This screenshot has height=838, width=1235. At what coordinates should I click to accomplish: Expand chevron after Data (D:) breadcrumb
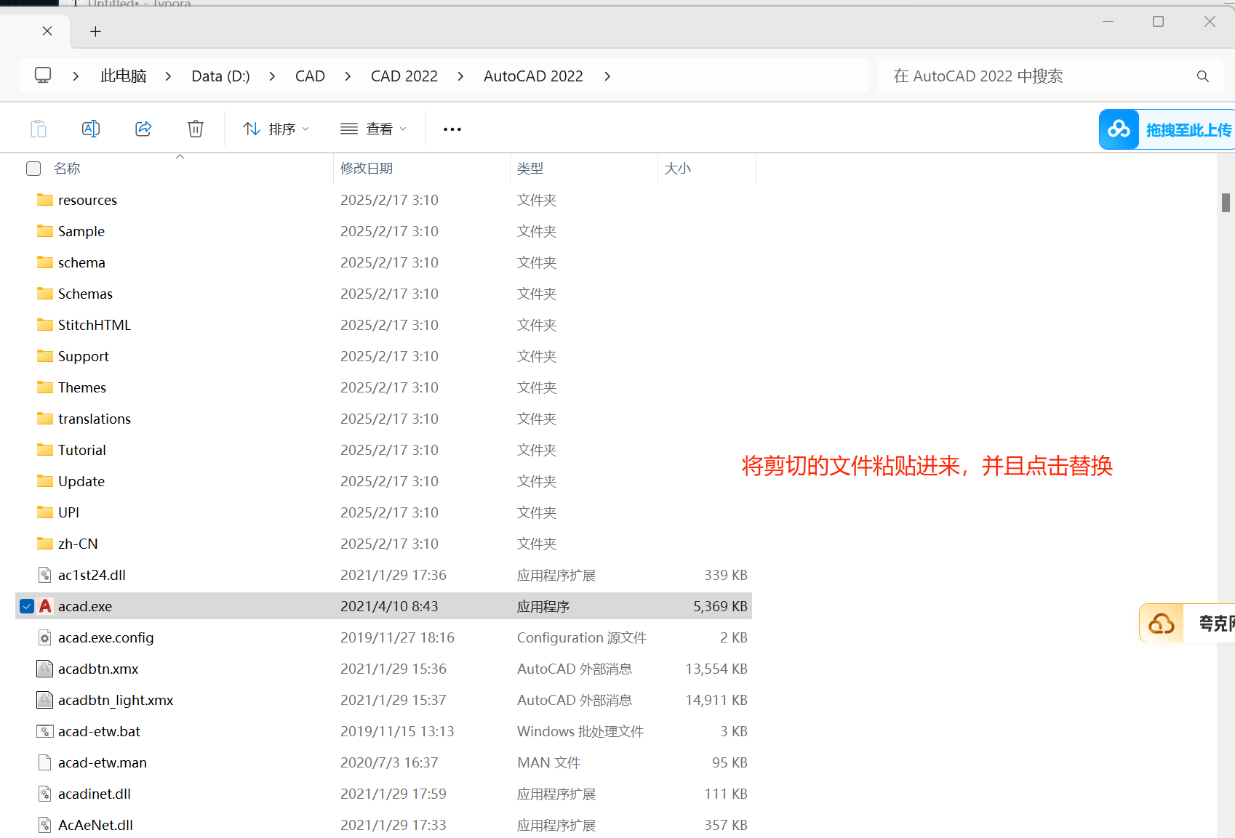[272, 76]
